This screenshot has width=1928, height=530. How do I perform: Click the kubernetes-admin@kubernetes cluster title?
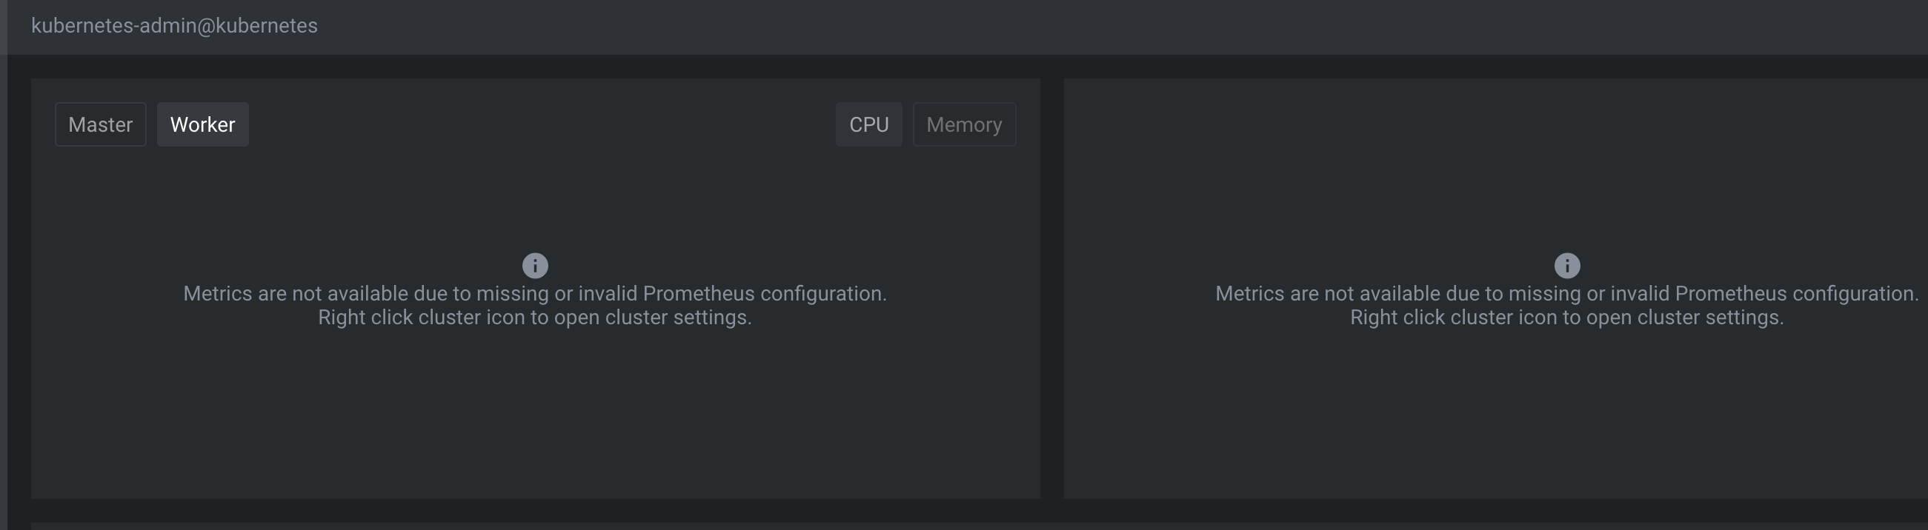coord(173,26)
